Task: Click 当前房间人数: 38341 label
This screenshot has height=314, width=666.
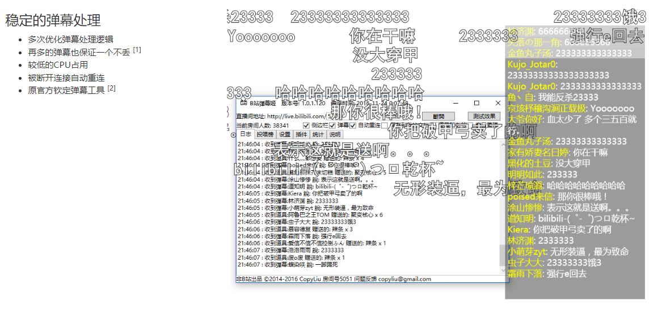Action: (263, 126)
